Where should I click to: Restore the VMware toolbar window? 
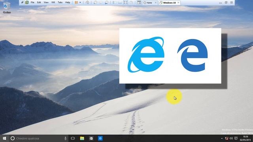tap(226, 3)
